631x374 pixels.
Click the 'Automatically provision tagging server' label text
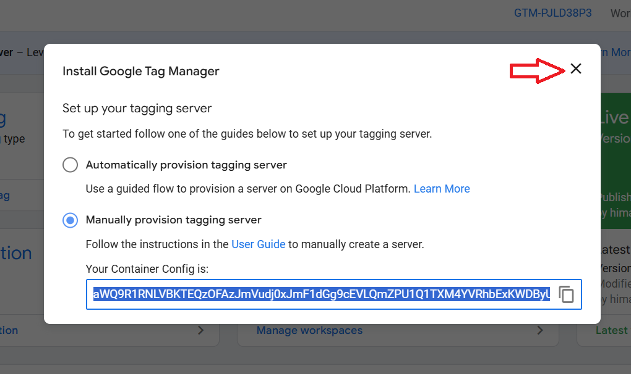point(186,165)
